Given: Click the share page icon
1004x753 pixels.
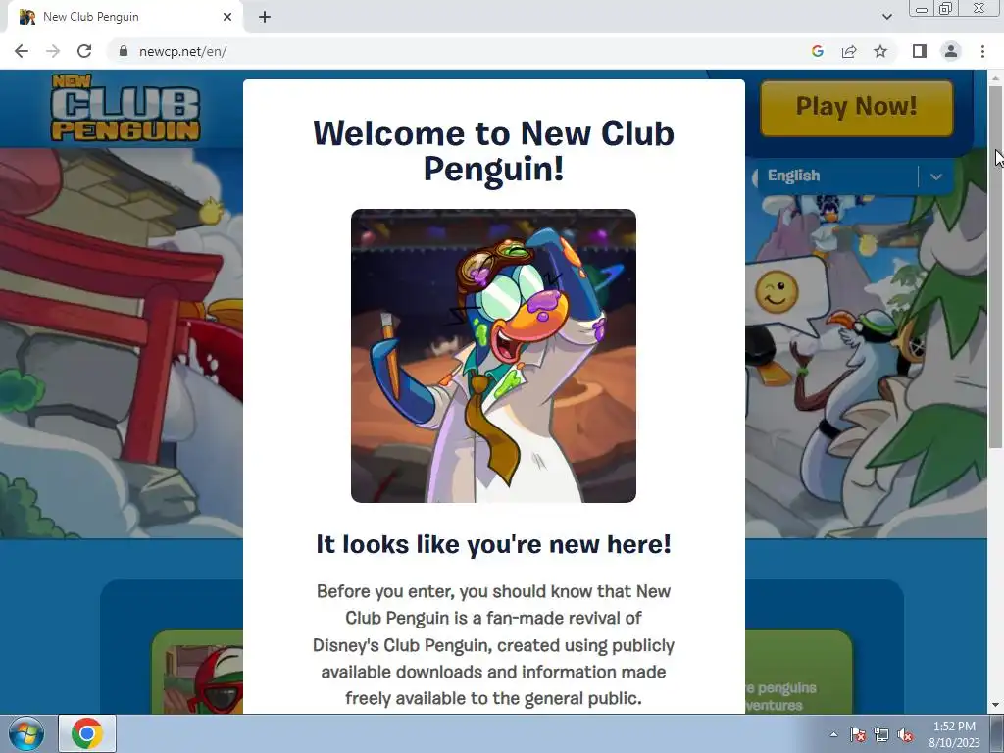Looking at the screenshot, I should point(849,51).
